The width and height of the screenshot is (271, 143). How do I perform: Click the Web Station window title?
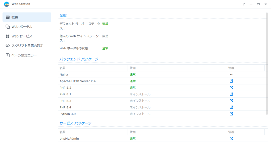(21, 4)
